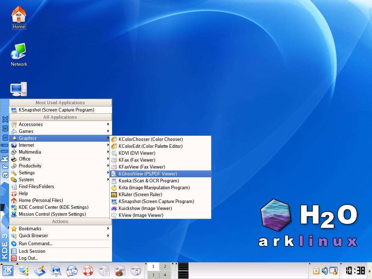
Task: Open the Klipper clipboard tray icon
Action: pyautogui.click(x=316, y=271)
